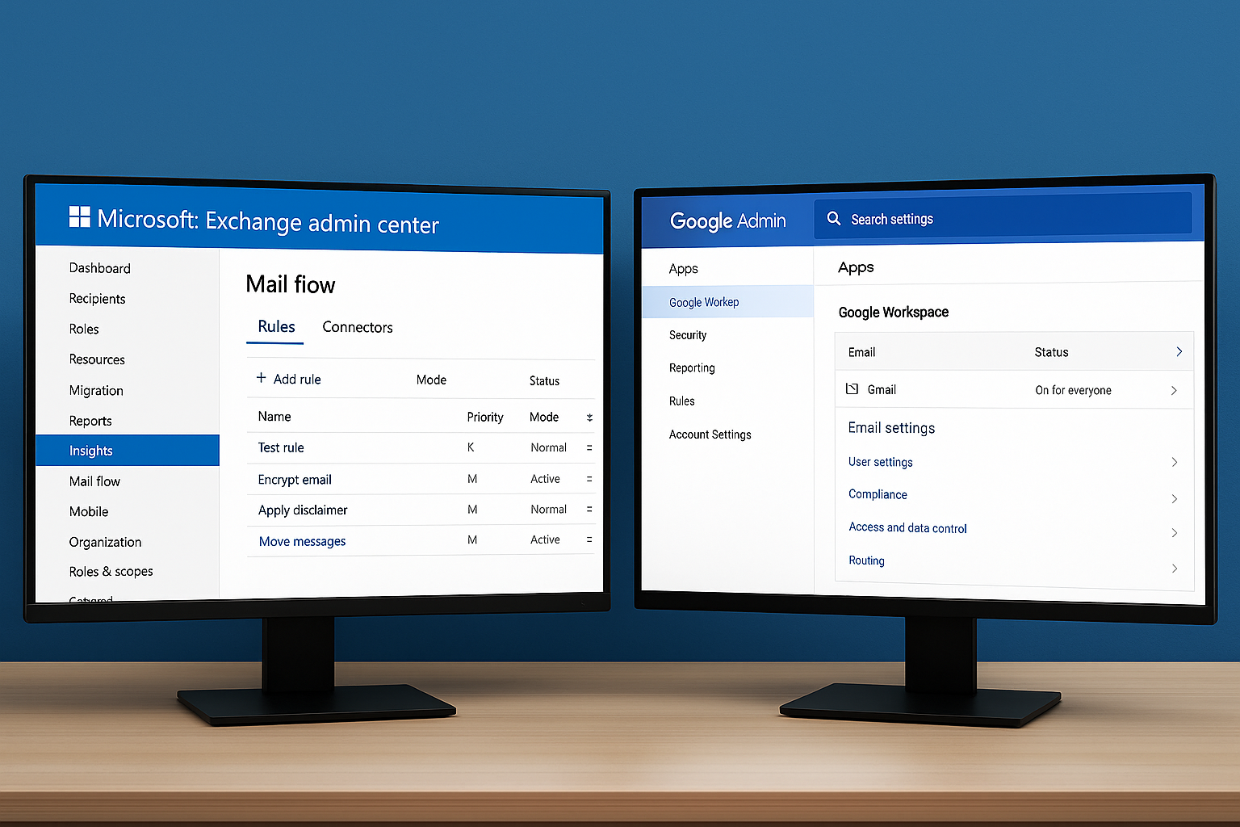This screenshot has height=827, width=1240.
Task: Go to Migration in Exchange sidebar
Action: 96,390
